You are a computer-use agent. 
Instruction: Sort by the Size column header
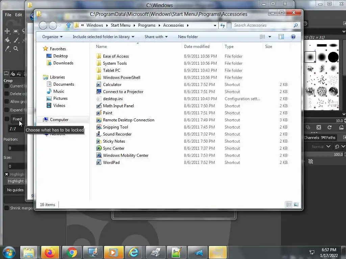tap(269, 47)
